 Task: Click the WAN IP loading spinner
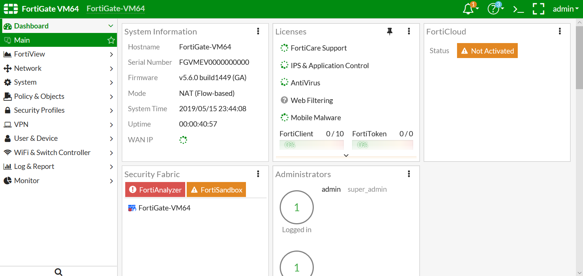point(183,140)
